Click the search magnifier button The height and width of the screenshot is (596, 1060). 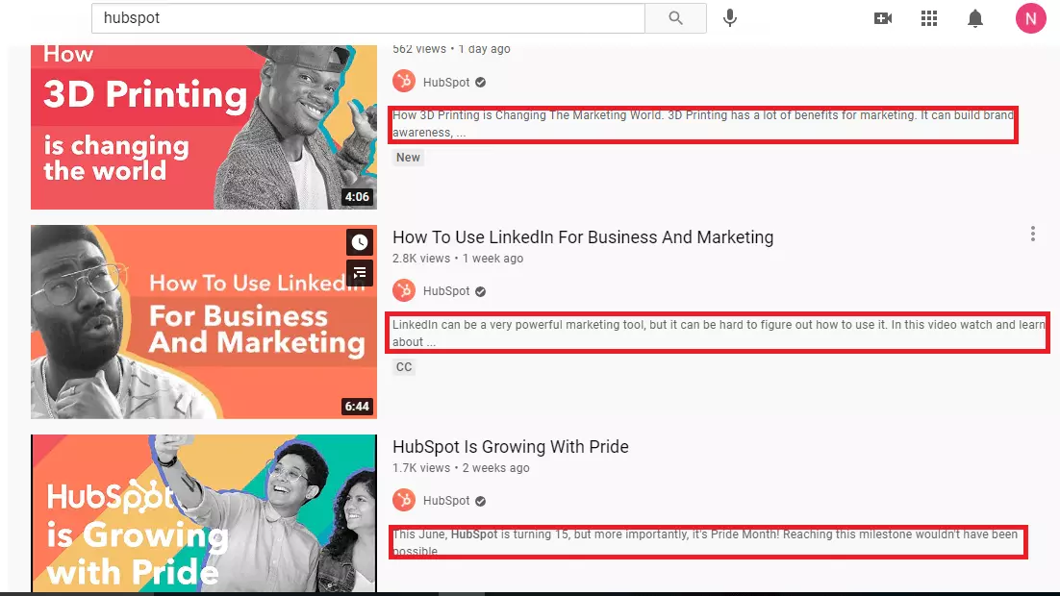[x=675, y=18]
